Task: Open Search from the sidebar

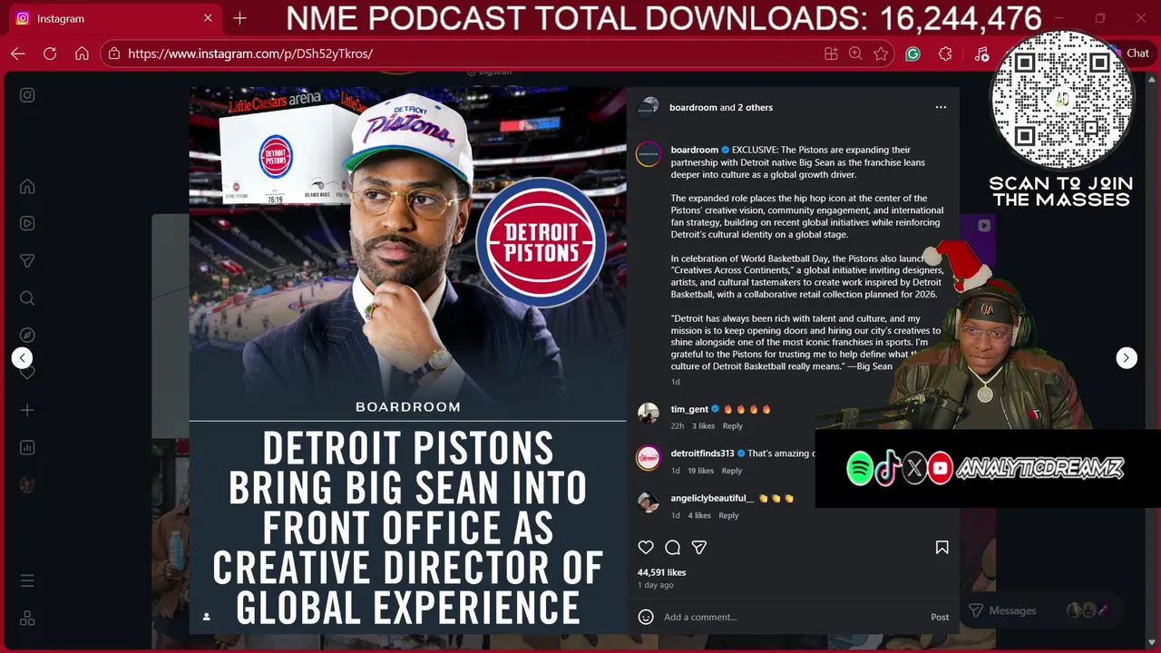Action: pyautogui.click(x=27, y=298)
